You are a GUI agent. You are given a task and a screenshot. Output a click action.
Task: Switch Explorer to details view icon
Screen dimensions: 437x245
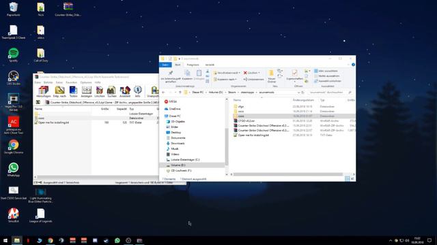click(348, 178)
